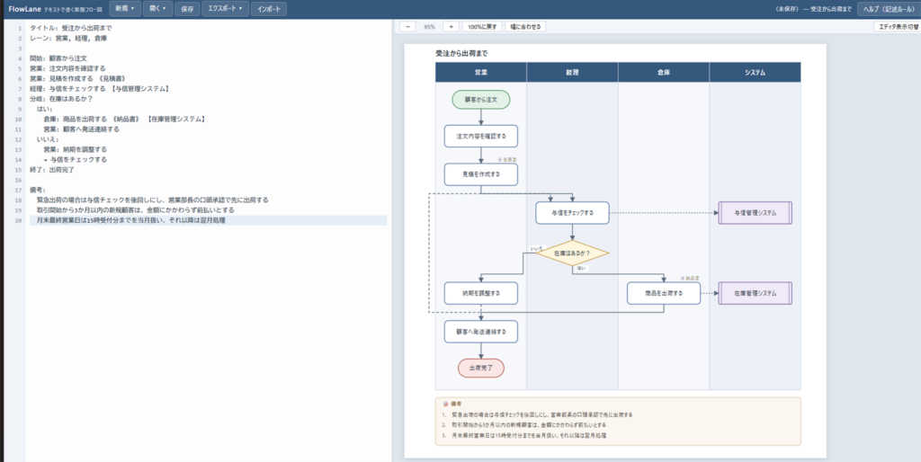
Task: Click note 2 in the diagram 備考 box
Action: click(x=524, y=424)
